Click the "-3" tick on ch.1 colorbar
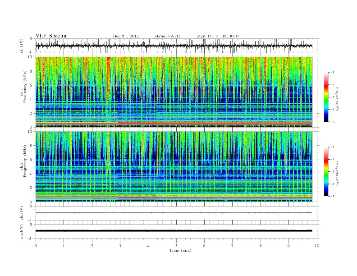357x276 pixels. tap(333, 73)
